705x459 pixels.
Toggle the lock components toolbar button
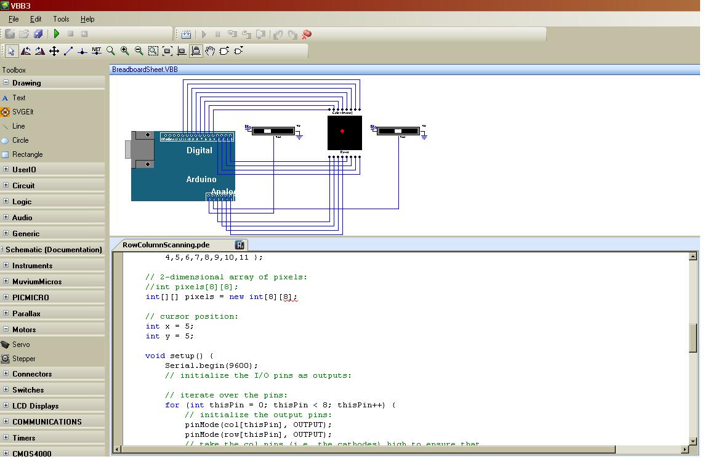pyautogui.click(x=196, y=51)
